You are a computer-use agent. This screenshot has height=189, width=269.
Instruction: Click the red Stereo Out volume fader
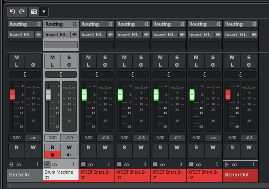tap(228, 95)
